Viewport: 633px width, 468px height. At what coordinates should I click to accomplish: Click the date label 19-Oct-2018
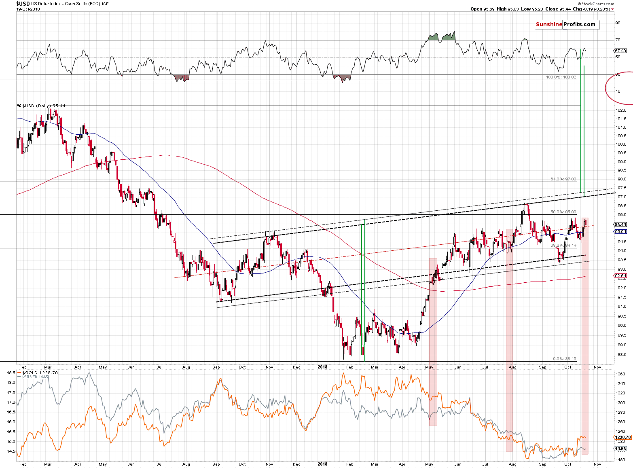[x=28, y=9]
